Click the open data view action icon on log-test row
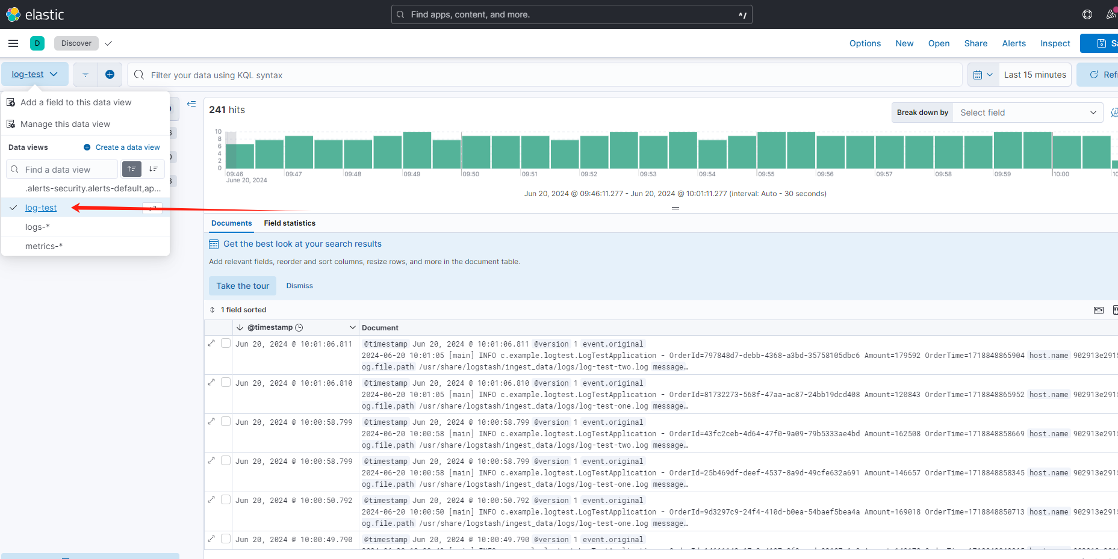Viewport: 1118px width, 559px height. click(x=153, y=208)
